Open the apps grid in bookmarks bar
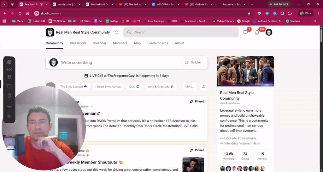The image size is (323, 172). (4, 21)
